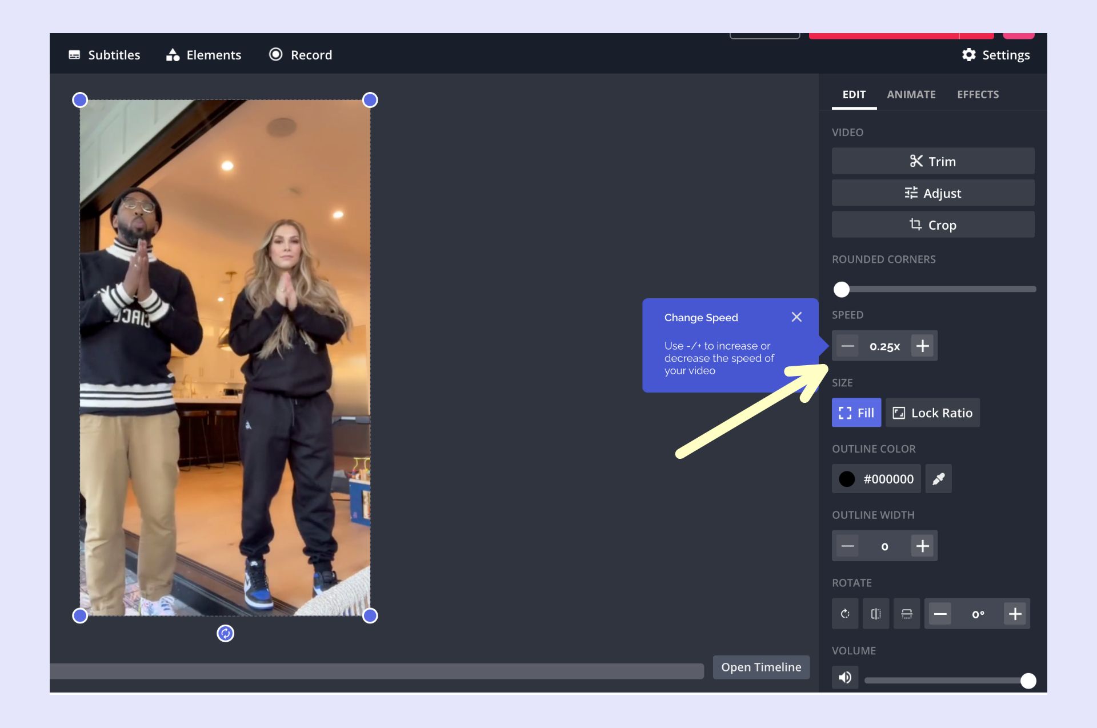This screenshot has height=728, width=1097.
Task: Increase outline width with plus
Action: click(x=922, y=546)
